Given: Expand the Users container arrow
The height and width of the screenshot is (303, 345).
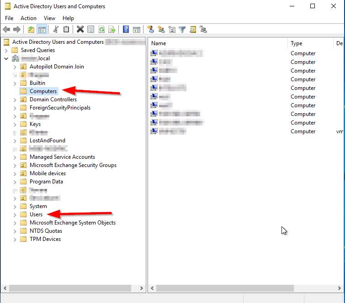Looking at the screenshot, I should 15,214.
